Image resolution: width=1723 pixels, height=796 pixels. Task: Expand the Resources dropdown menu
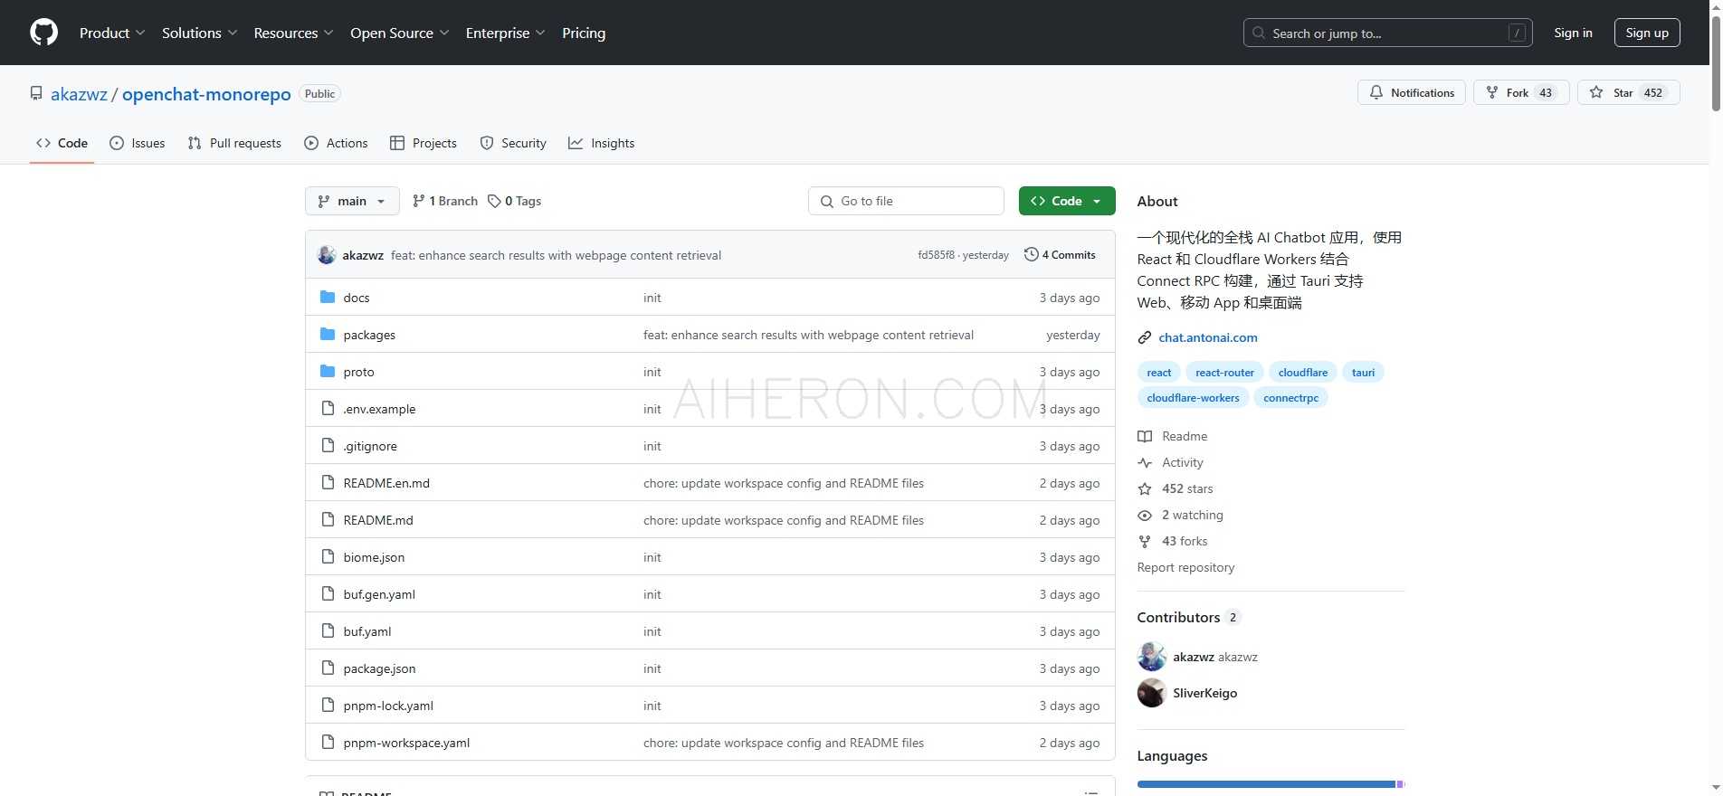[x=294, y=33]
